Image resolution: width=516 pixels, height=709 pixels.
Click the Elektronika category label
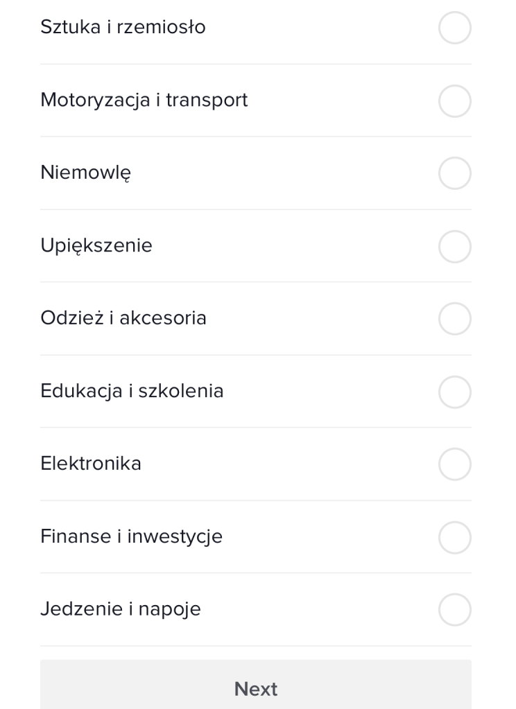(x=91, y=464)
